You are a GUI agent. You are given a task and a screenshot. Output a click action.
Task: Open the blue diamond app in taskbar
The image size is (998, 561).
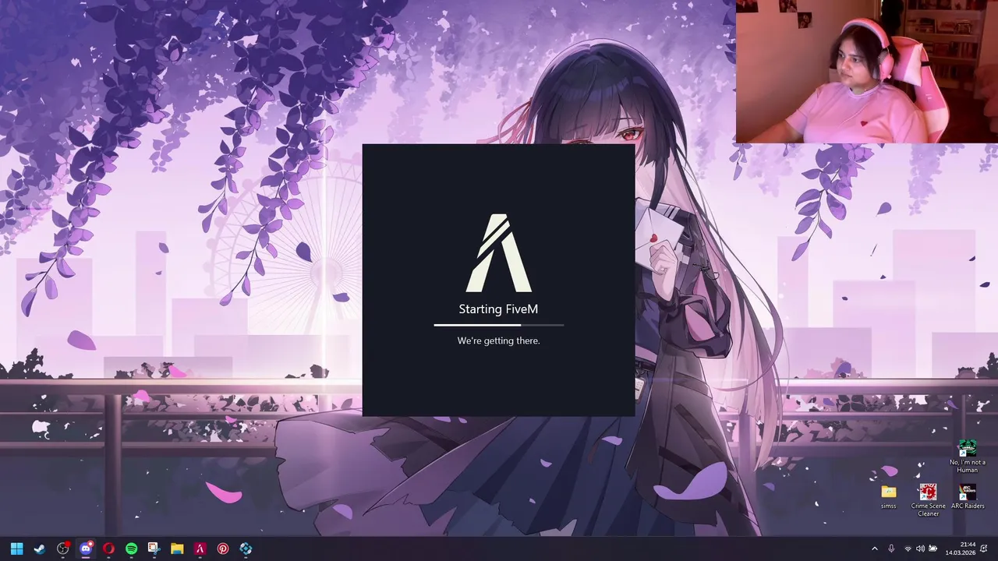[246, 549]
